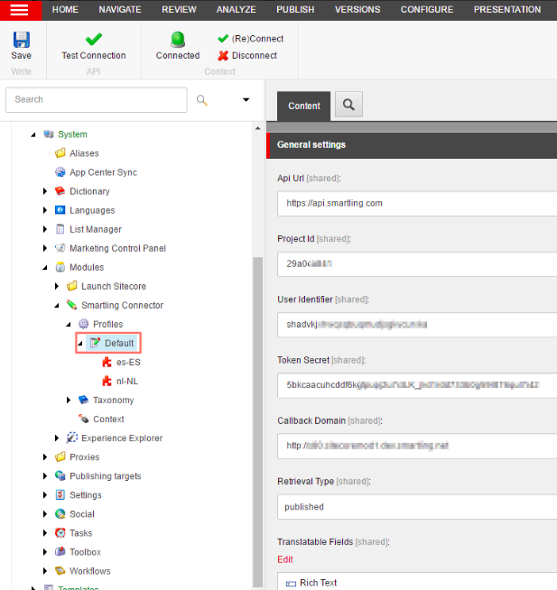Screen dimensions: 557x590
Task: Open search options dropdown arrow
Action: coord(246,100)
